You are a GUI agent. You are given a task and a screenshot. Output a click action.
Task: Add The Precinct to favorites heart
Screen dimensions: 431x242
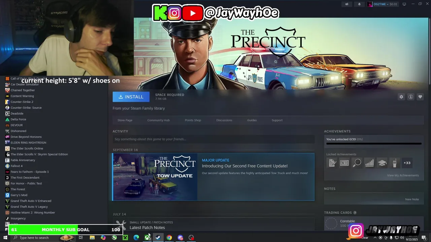click(420, 97)
